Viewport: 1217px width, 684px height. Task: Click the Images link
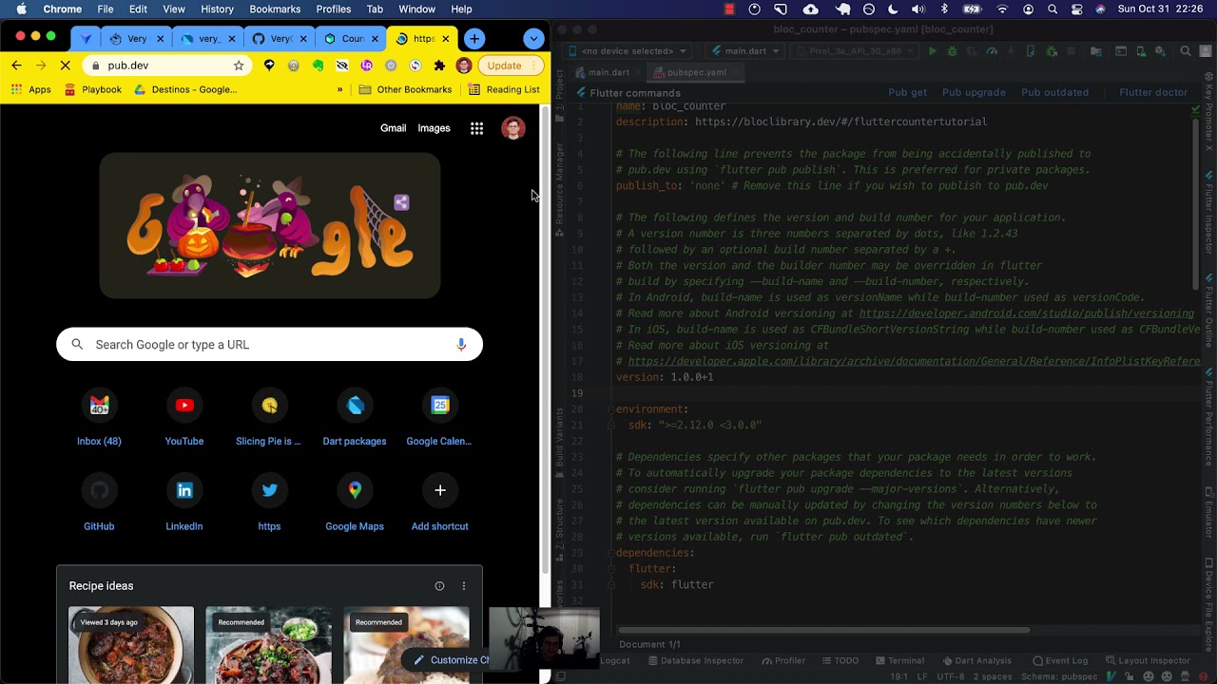(x=434, y=128)
